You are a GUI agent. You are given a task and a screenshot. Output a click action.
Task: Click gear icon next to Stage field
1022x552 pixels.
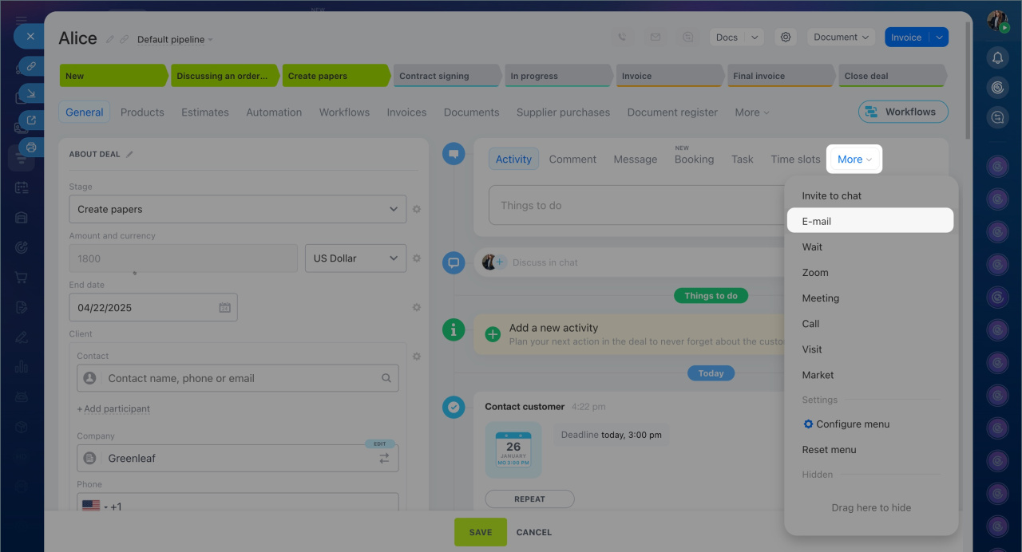pos(416,210)
